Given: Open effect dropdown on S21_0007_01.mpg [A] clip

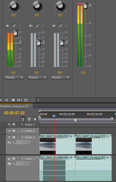Looking at the screenshot, I should pyautogui.click(x=109, y=157).
